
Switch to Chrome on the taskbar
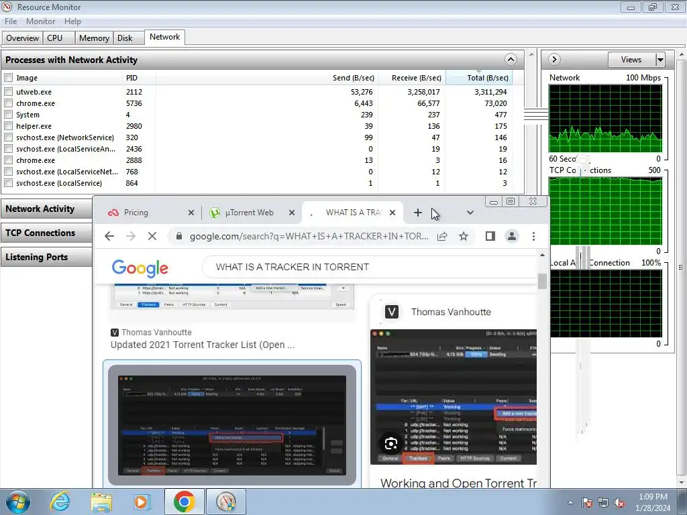[x=184, y=502]
